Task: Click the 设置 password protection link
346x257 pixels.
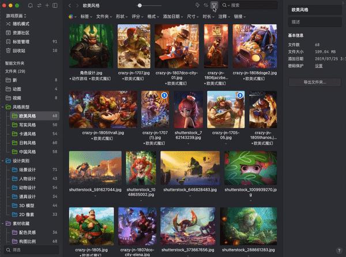Action: click(x=319, y=66)
